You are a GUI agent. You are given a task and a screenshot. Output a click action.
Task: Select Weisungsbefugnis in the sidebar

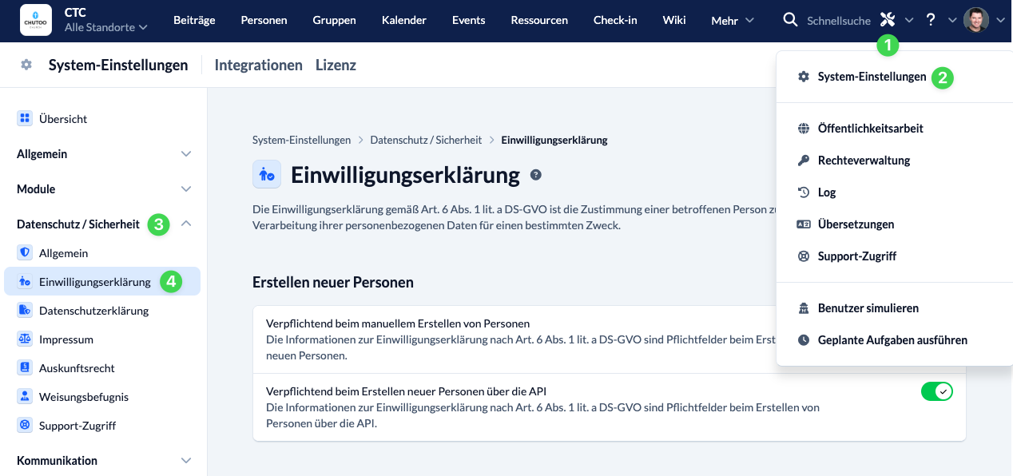pyautogui.click(x=83, y=397)
